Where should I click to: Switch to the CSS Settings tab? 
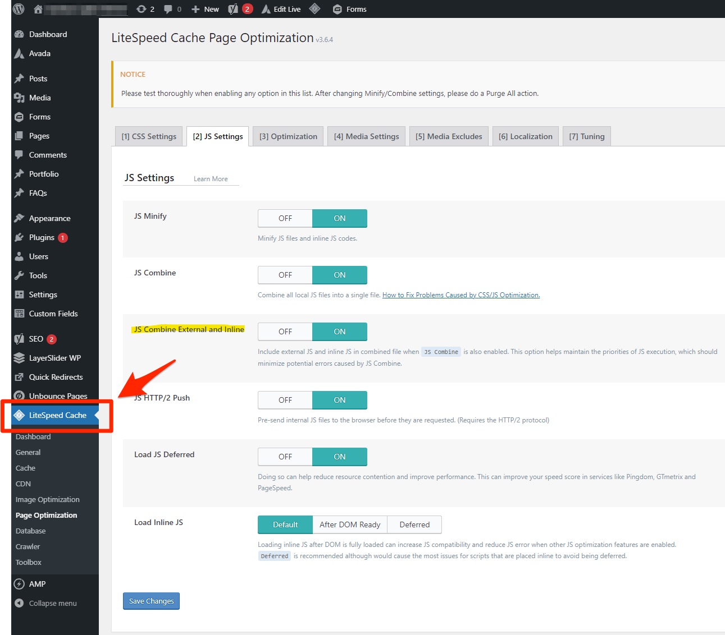point(149,136)
